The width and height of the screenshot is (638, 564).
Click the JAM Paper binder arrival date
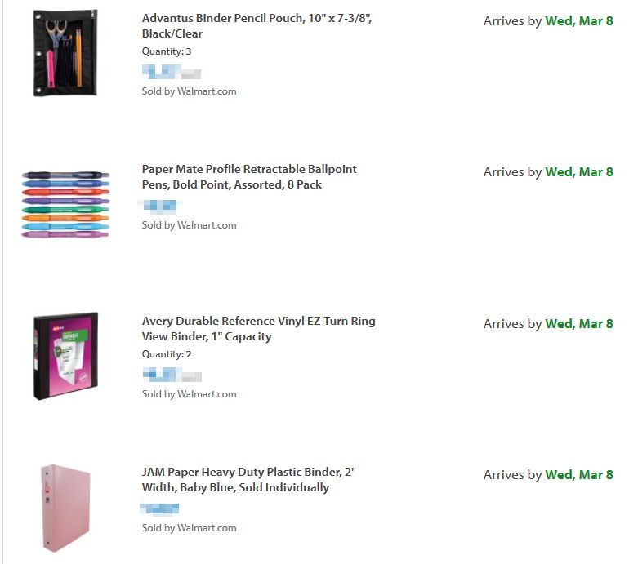(x=548, y=475)
